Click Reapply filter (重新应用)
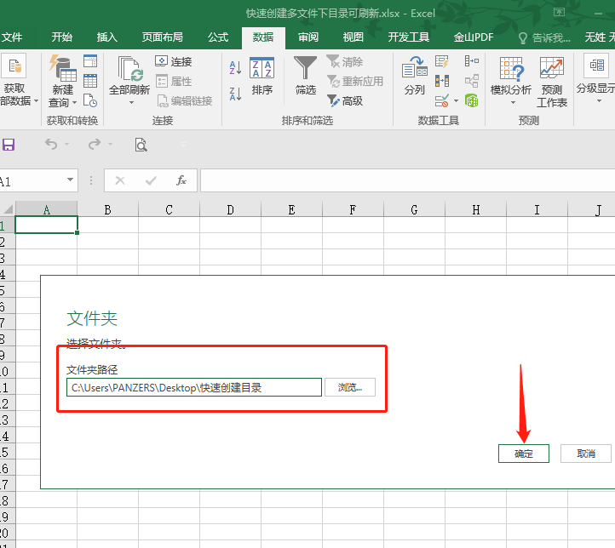615x548 pixels. (x=354, y=82)
